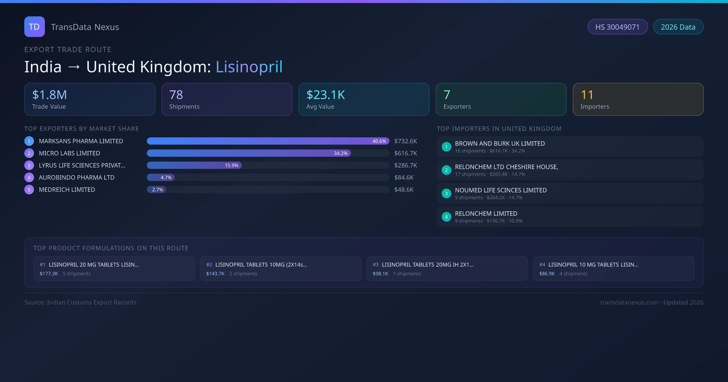
Task: Click the TD logo icon
Action: point(34,27)
